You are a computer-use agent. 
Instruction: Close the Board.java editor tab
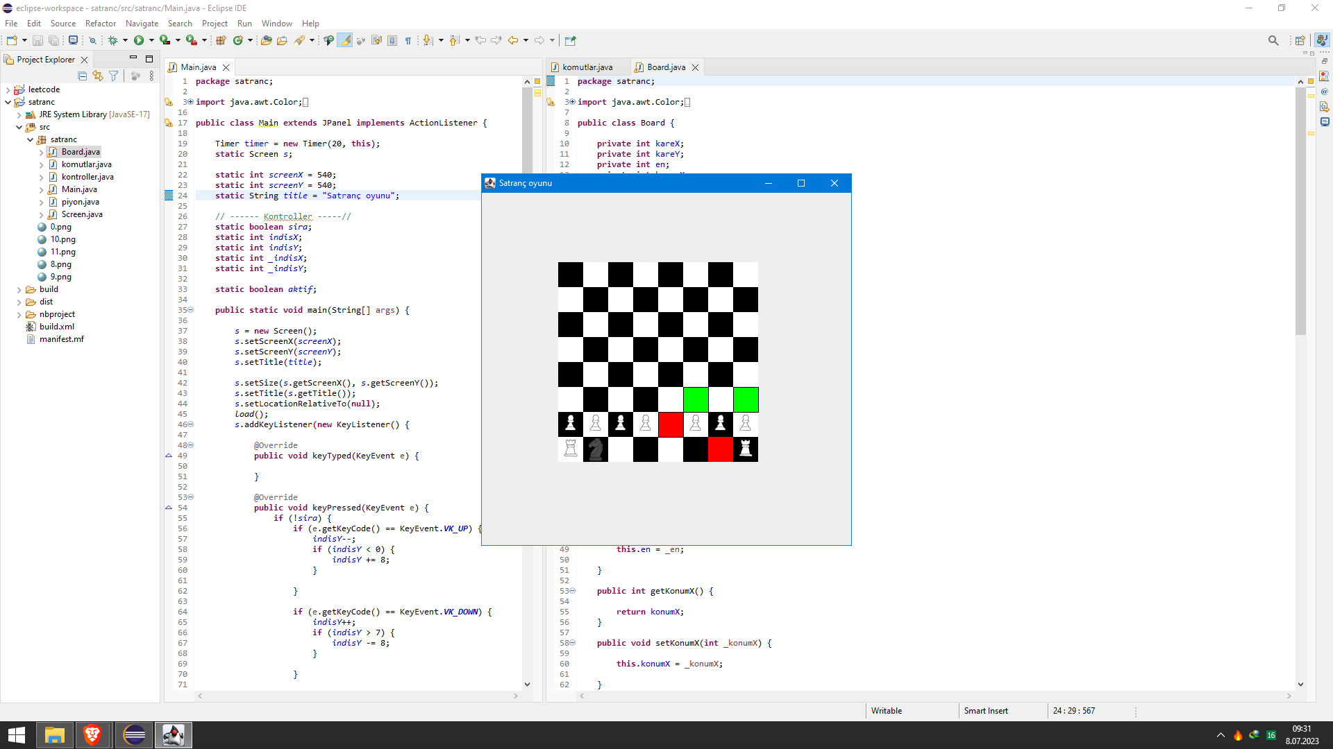coord(695,67)
